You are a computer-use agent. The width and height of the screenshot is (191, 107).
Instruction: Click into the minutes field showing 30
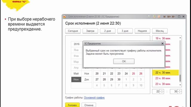174,92
